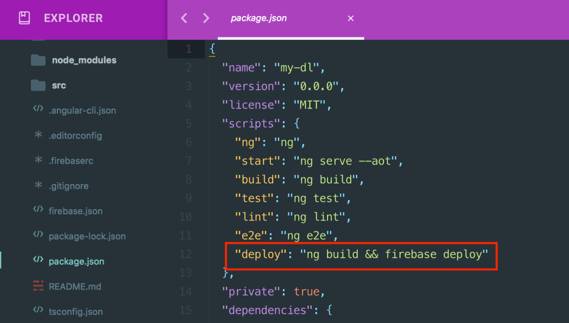Click the tsconfig.json code icon

click(x=38, y=311)
